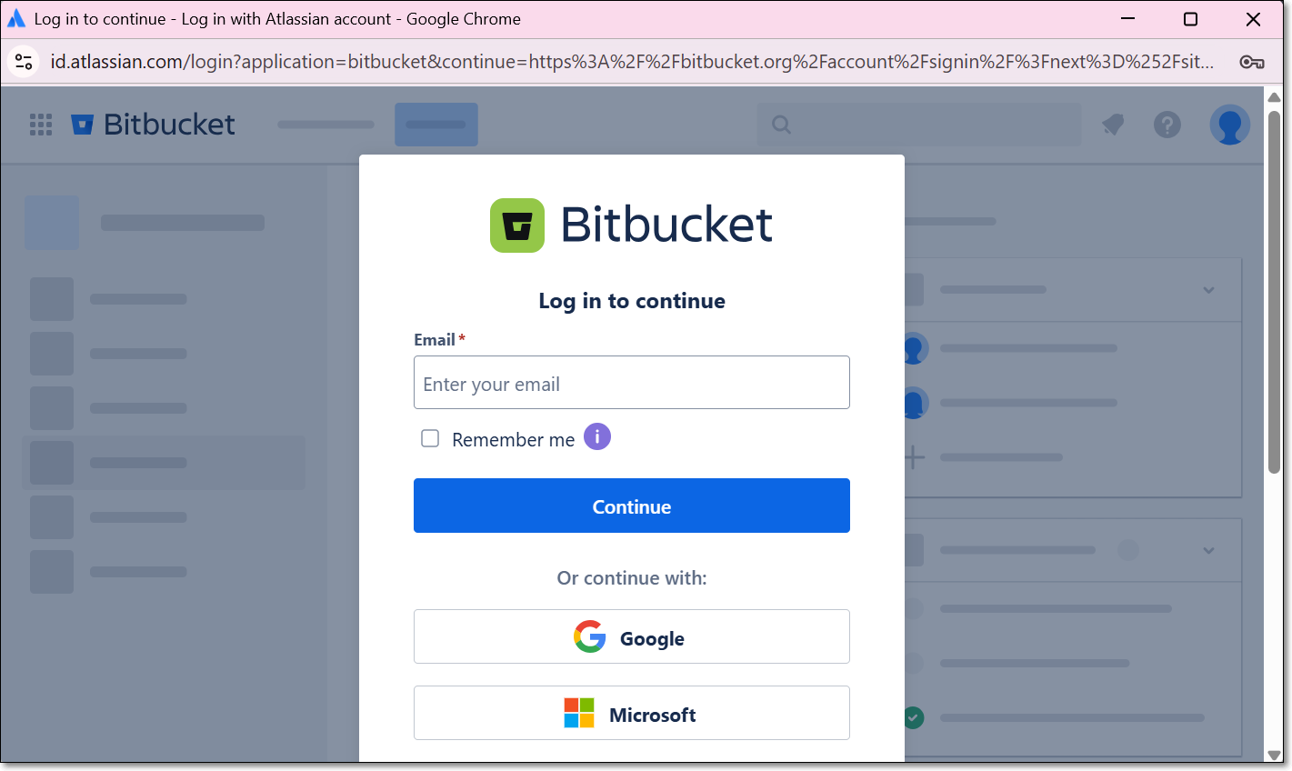Click the Enter your email field

click(631, 383)
